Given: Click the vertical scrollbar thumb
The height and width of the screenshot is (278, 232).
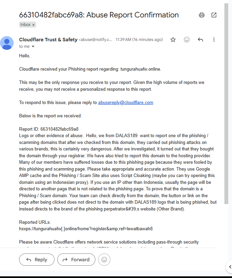Looking at the screenshot, I should point(226,104).
